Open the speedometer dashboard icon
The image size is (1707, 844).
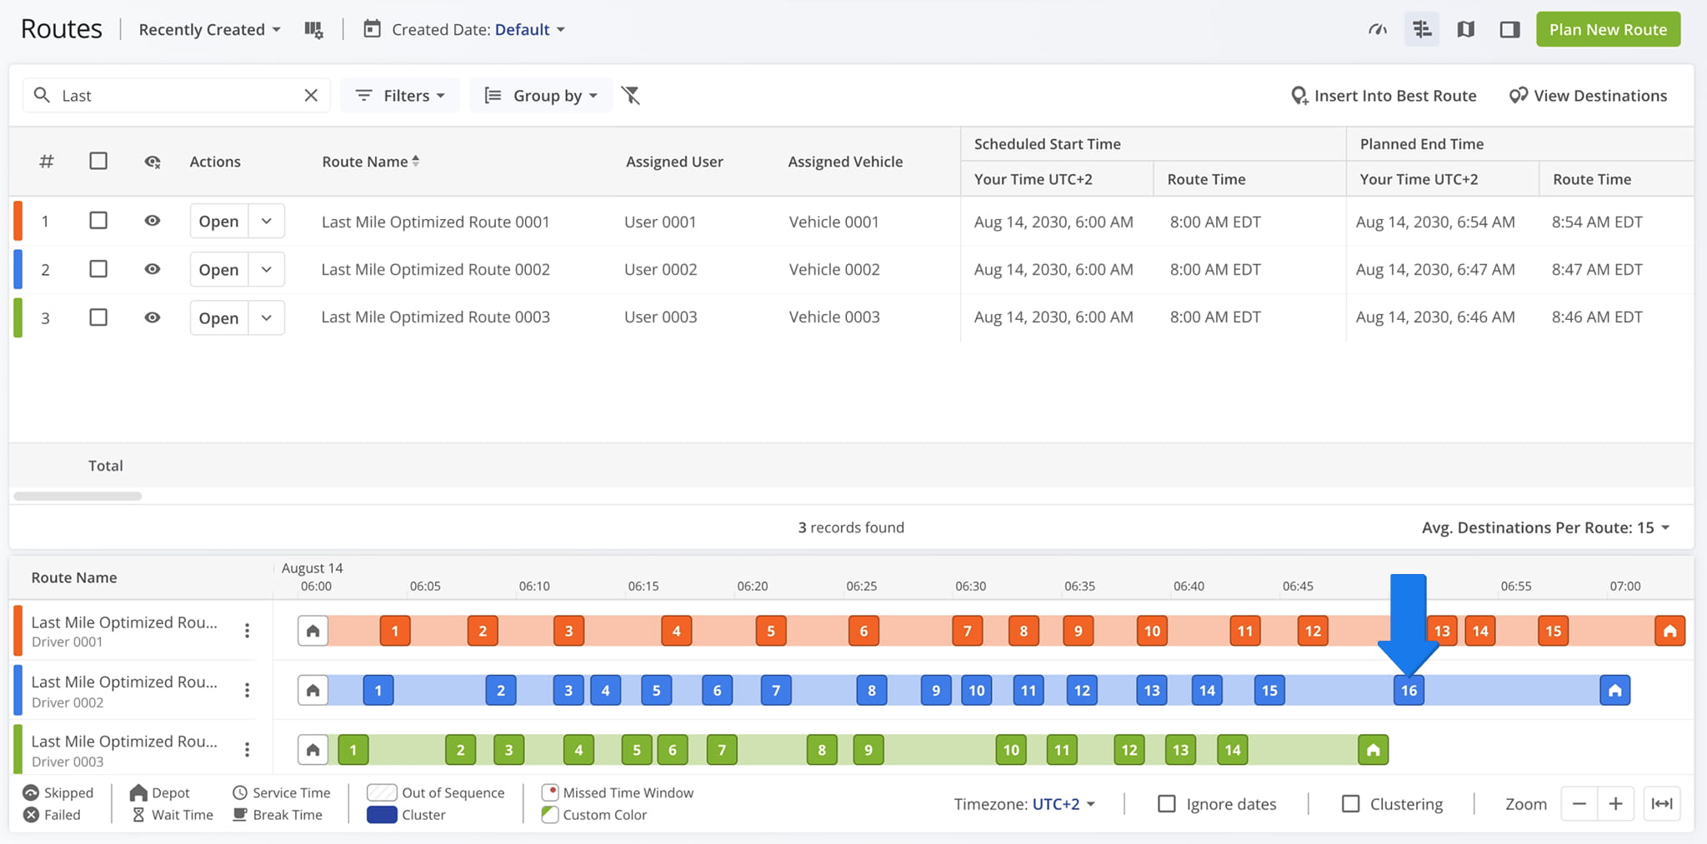click(1378, 29)
